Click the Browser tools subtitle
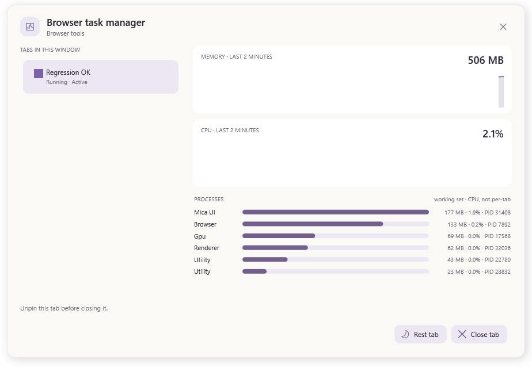Viewport: 532px width, 368px height. coord(66,33)
